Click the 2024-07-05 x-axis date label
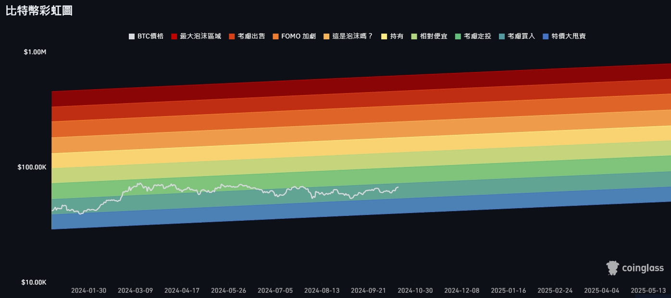This screenshot has width=671, height=298. tap(275, 291)
